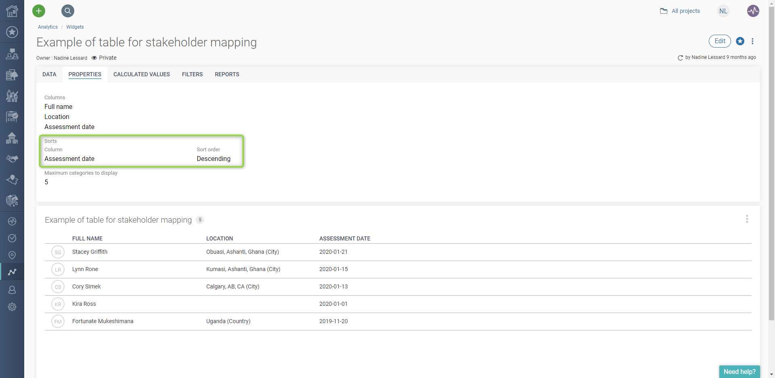This screenshot has height=378, width=775.
Task: Follow the Widgets breadcrumb link
Action: click(75, 27)
